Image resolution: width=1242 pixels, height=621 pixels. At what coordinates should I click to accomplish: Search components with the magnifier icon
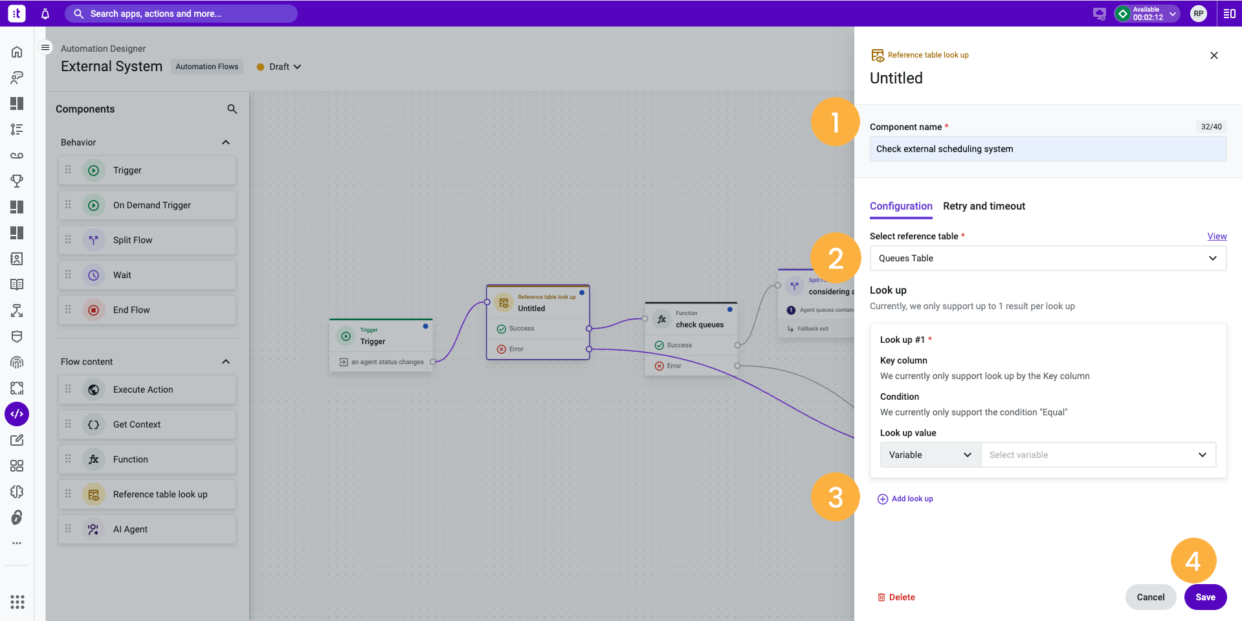pyautogui.click(x=232, y=109)
